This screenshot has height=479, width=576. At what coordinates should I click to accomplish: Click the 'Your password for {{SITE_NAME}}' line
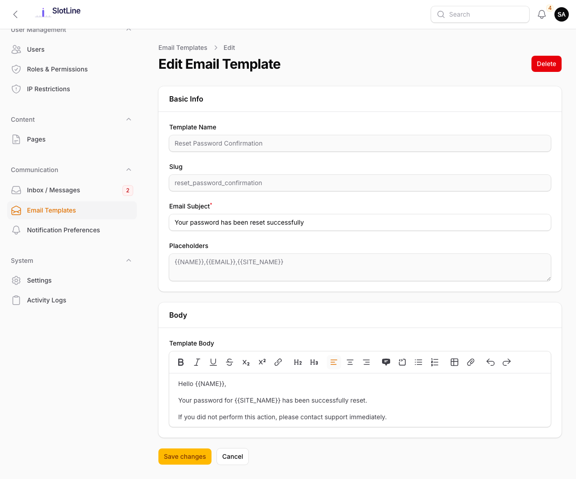tap(273, 400)
